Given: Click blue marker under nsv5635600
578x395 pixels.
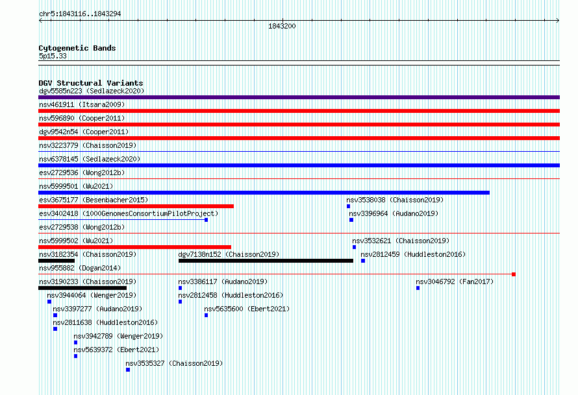Looking at the screenshot, I should point(206,315).
